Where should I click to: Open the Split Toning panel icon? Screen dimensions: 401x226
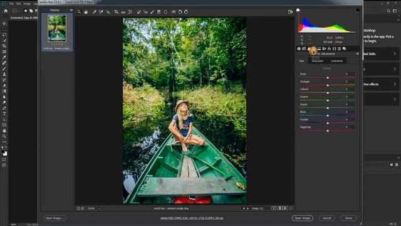[319, 49]
